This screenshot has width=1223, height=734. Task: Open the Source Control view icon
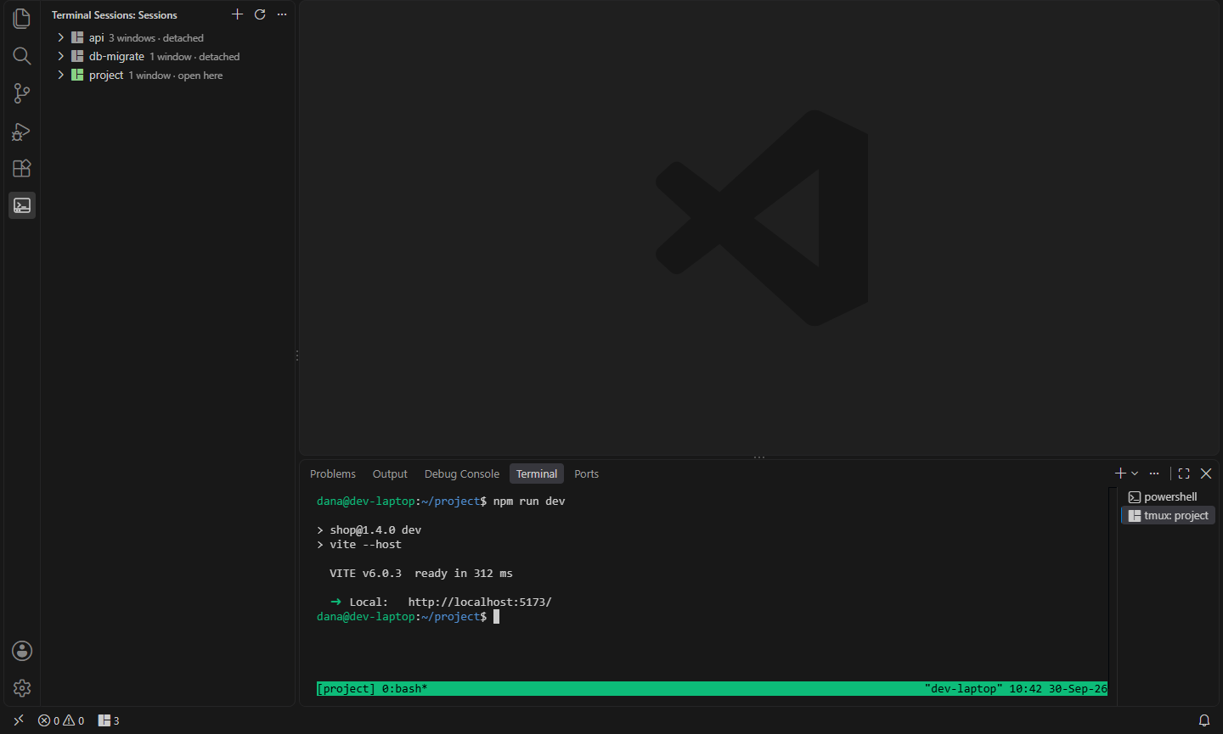[x=22, y=93]
